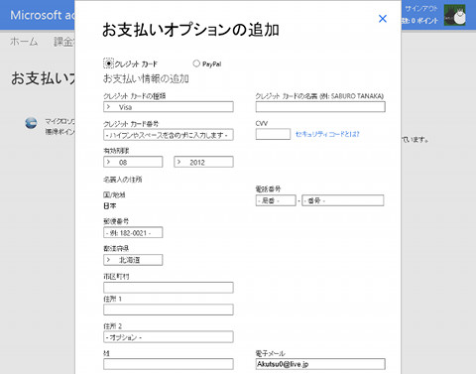The height and width of the screenshot is (374, 476).
Task: Click the credit card number field
Action: click(169, 135)
